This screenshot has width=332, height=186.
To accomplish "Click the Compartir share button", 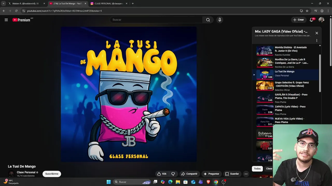I will [x=189, y=174].
